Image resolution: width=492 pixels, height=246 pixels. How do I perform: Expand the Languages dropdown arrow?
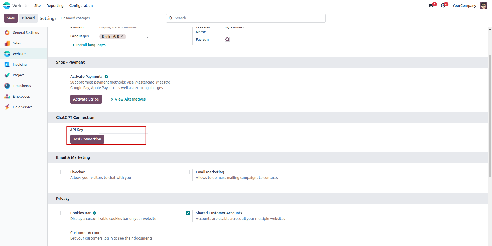pos(147,37)
